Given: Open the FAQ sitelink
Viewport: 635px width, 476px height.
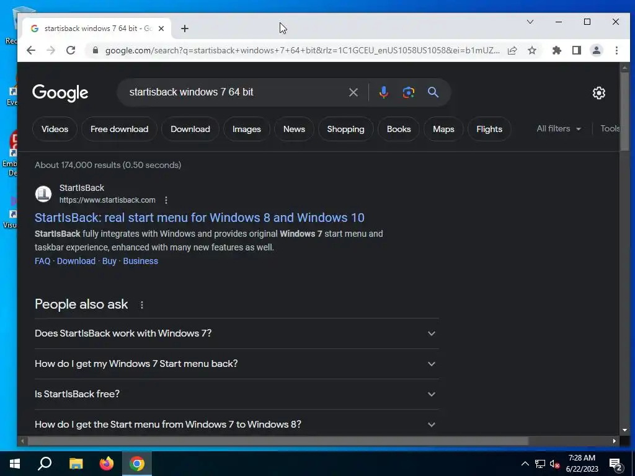Looking at the screenshot, I should pos(43,261).
